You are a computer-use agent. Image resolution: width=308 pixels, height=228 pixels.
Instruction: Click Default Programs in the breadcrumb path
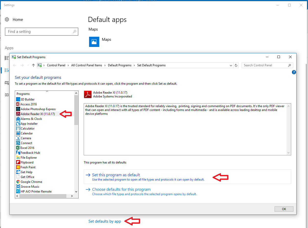[119, 65]
